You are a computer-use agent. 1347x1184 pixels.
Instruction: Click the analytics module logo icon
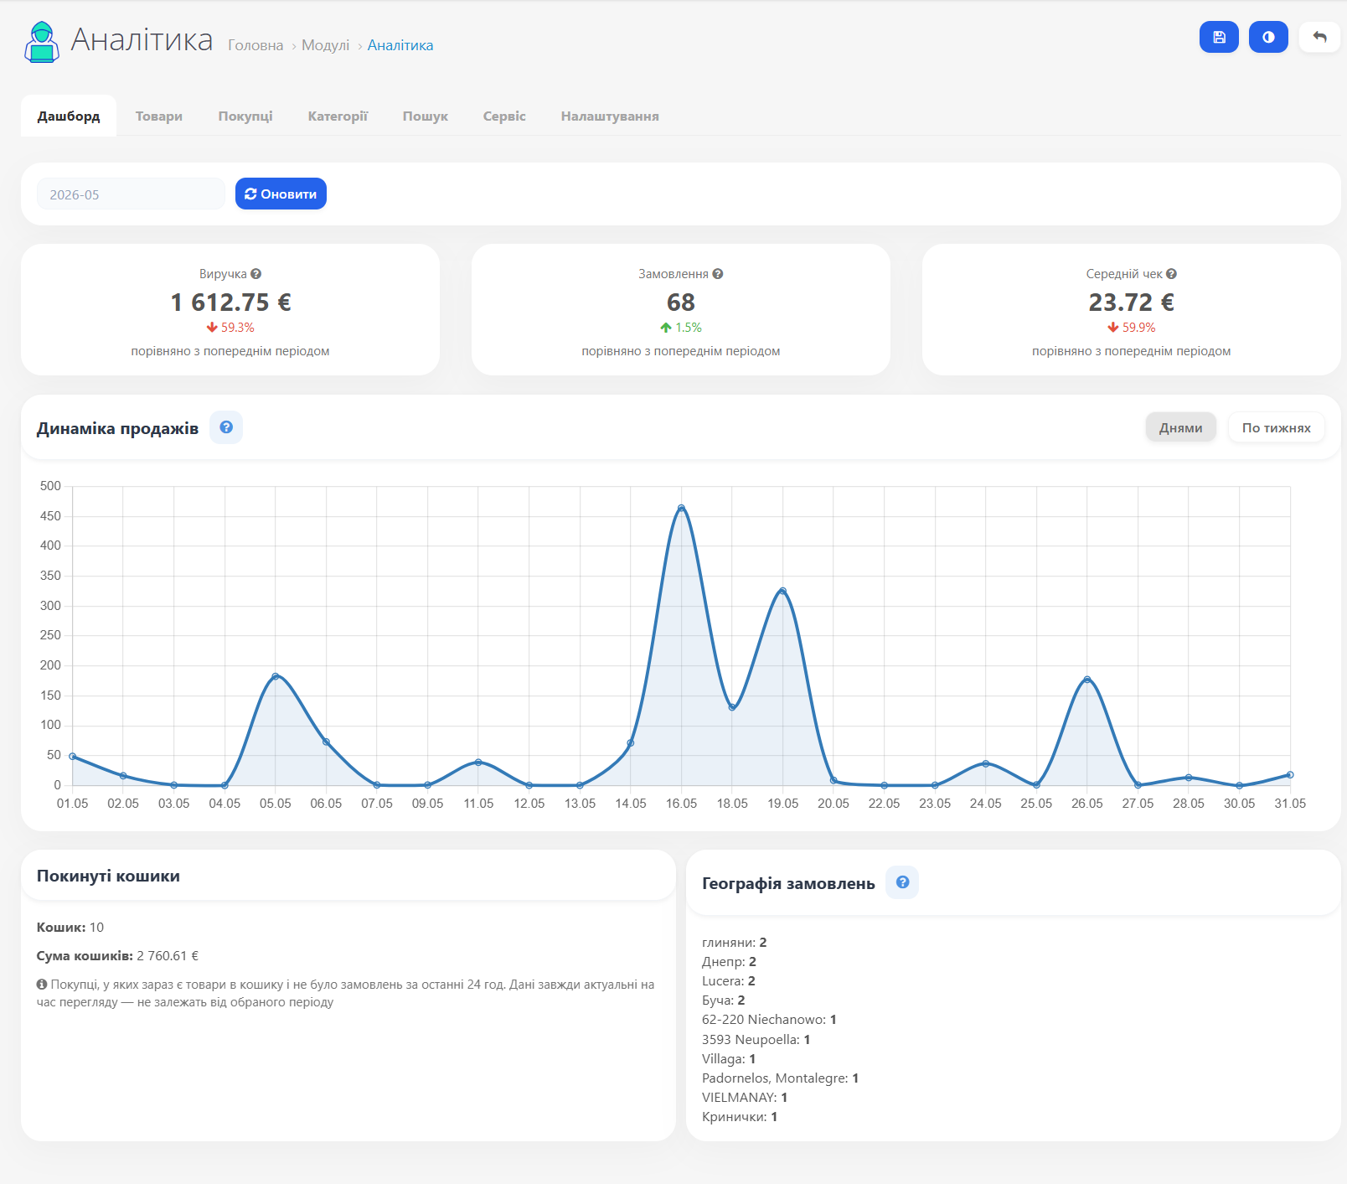point(42,42)
